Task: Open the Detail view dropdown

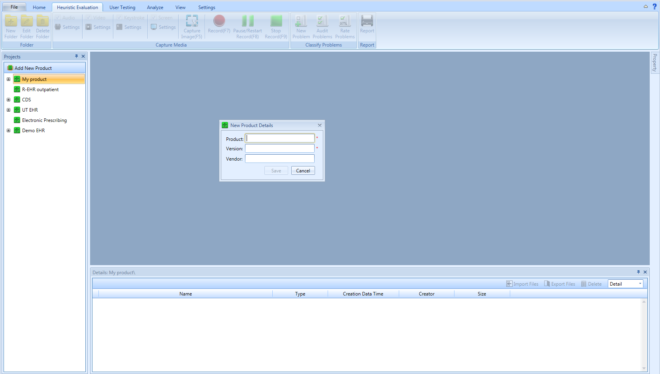Action: (640, 284)
